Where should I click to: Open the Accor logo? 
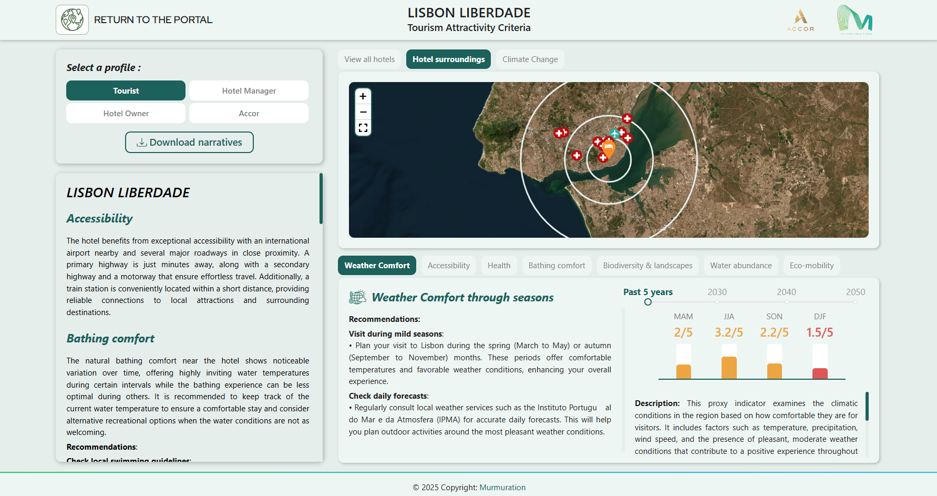[x=800, y=21]
